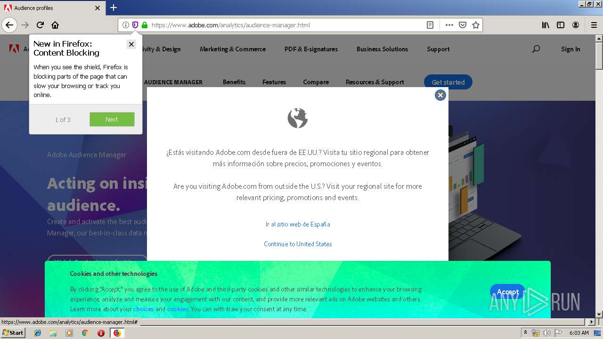Image resolution: width=603 pixels, height=339 pixels.
Task: Open the Business Solutions menu
Action: click(x=382, y=49)
